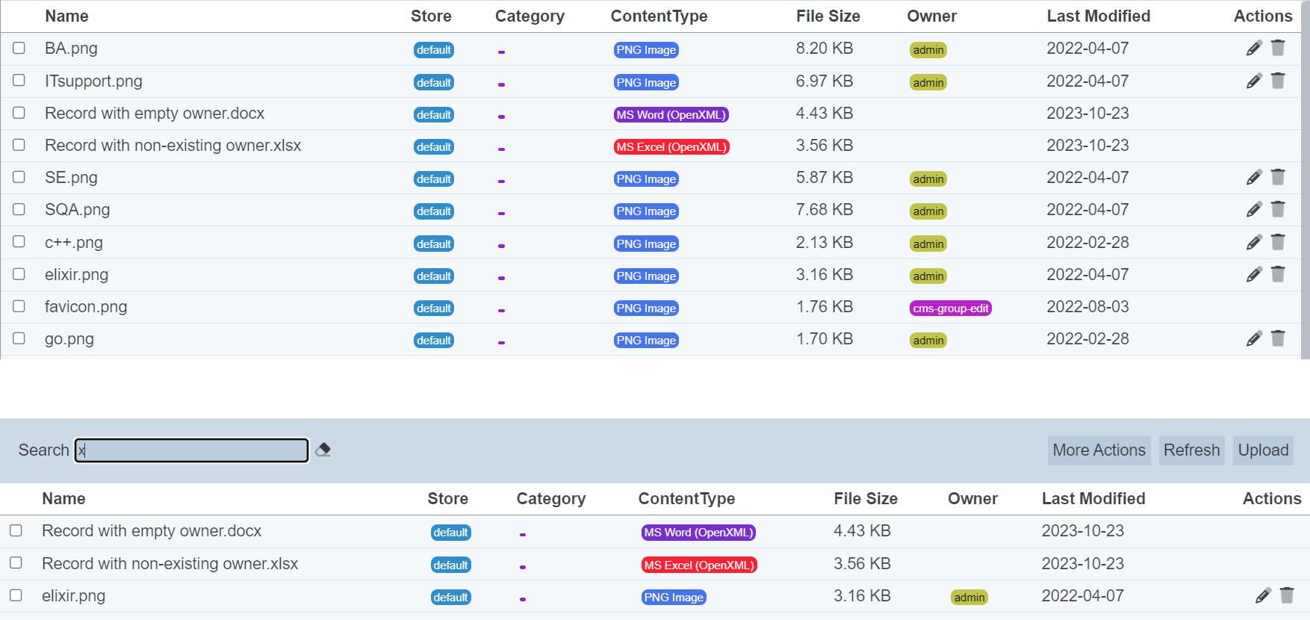Delete ITsupport.png using its trash icon
This screenshot has width=1310, height=620.
pyautogui.click(x=1278, y=81)
